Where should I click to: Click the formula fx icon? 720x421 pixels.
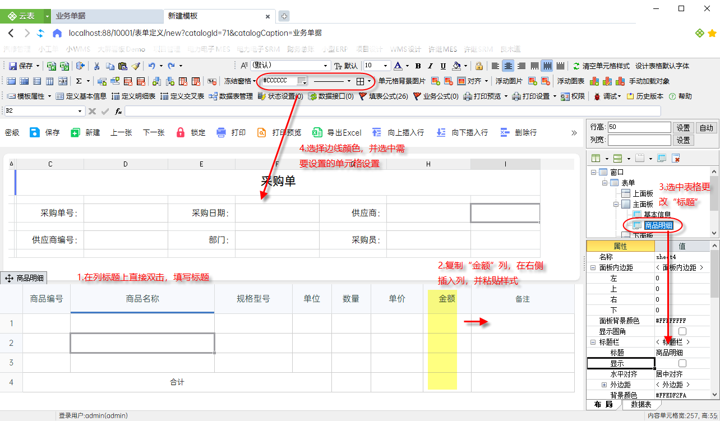pyautogui.click(x=118, y=111)
